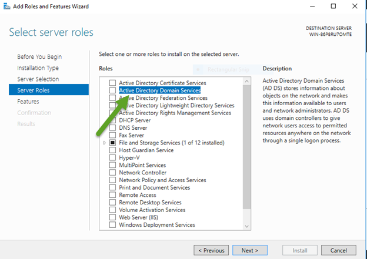Image resolution: width=367 pixels, height=259 pixels.
Task: Select the DNS Server row text
Action: tap(133, 127)
